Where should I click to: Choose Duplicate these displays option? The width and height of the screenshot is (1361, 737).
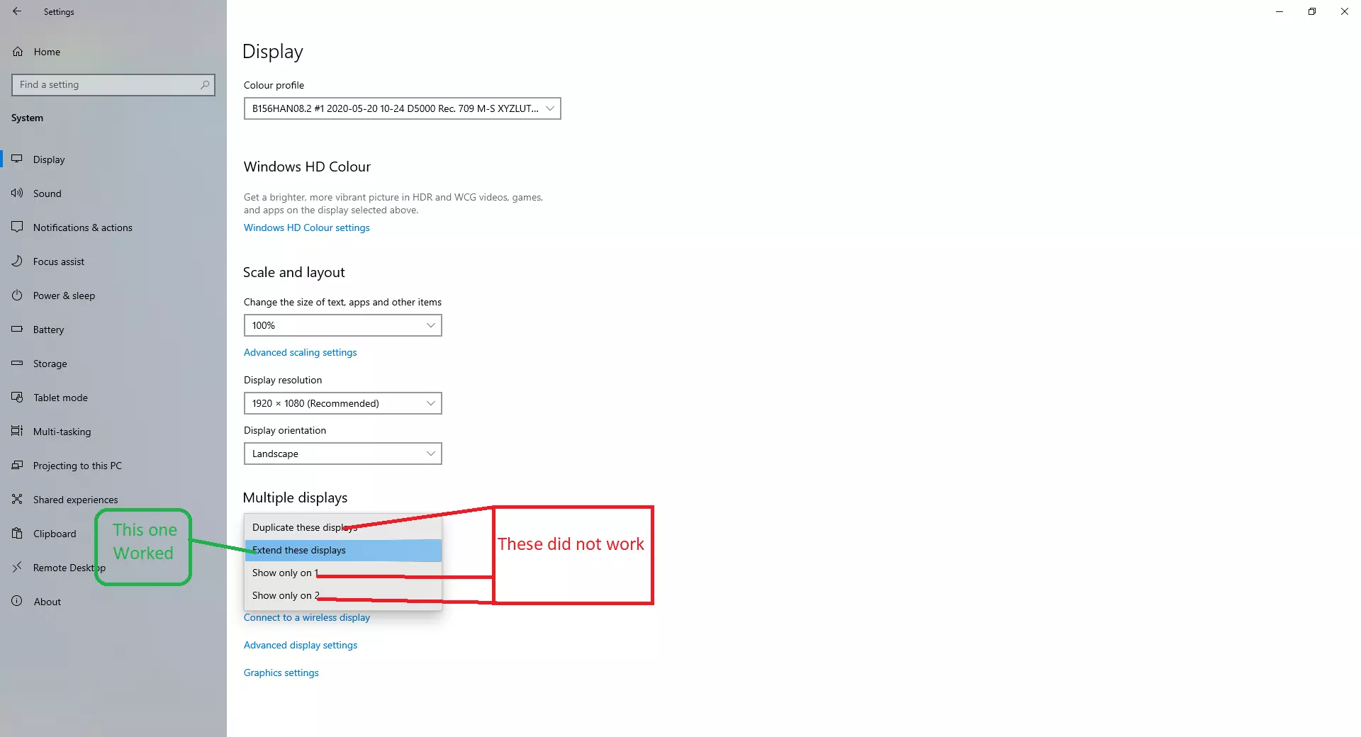click(343, 527)
